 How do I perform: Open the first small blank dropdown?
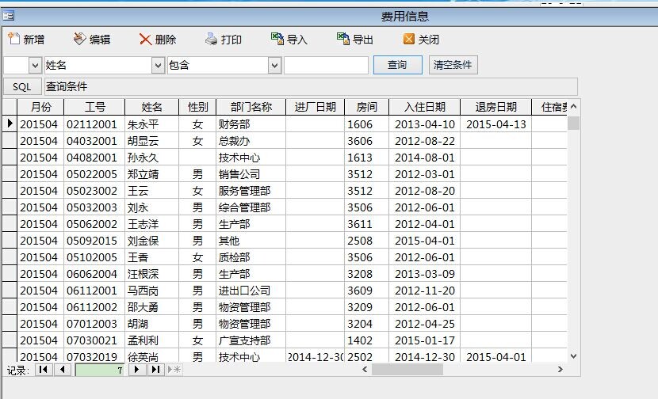pyautogui.click(x=35, y=65)
